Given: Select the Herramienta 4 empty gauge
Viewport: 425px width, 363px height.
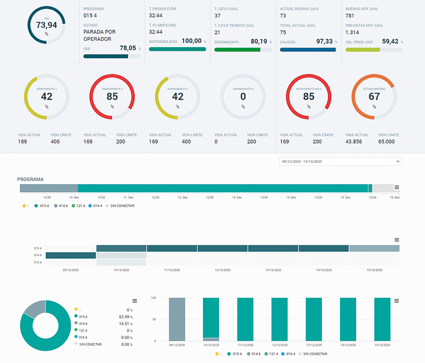Looking at the screenshot, I should pos(243,96).
